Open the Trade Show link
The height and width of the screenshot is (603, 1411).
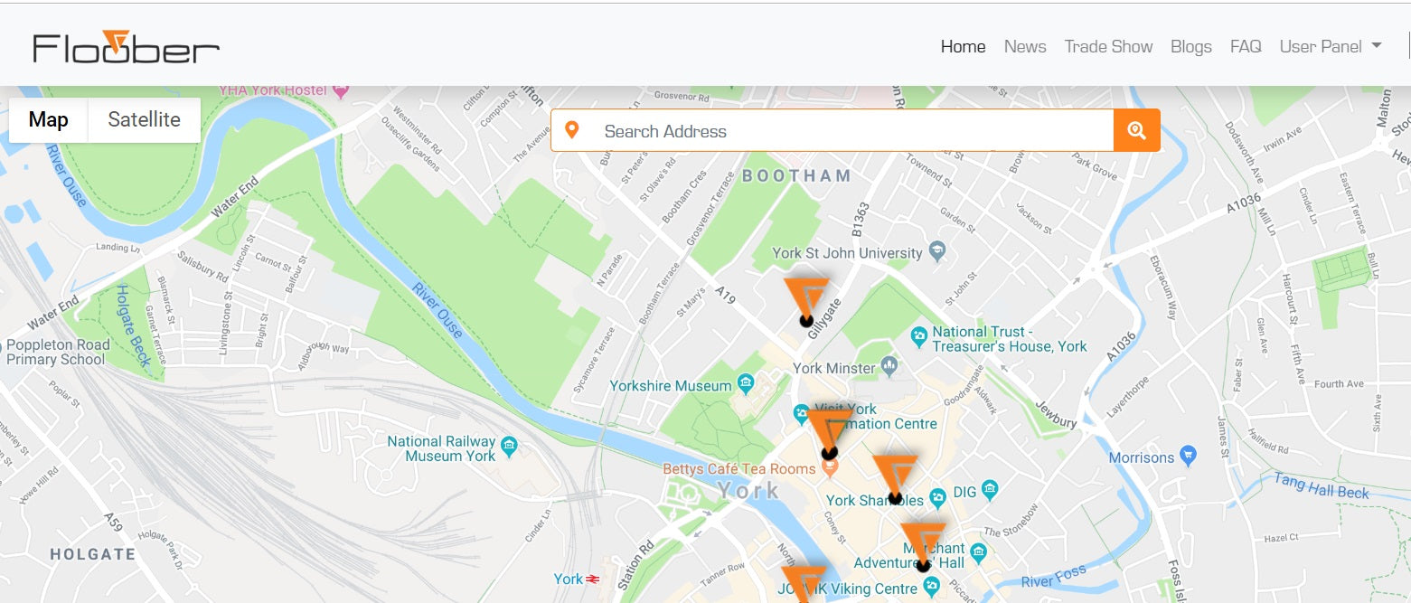click(x=1108, y=47)
